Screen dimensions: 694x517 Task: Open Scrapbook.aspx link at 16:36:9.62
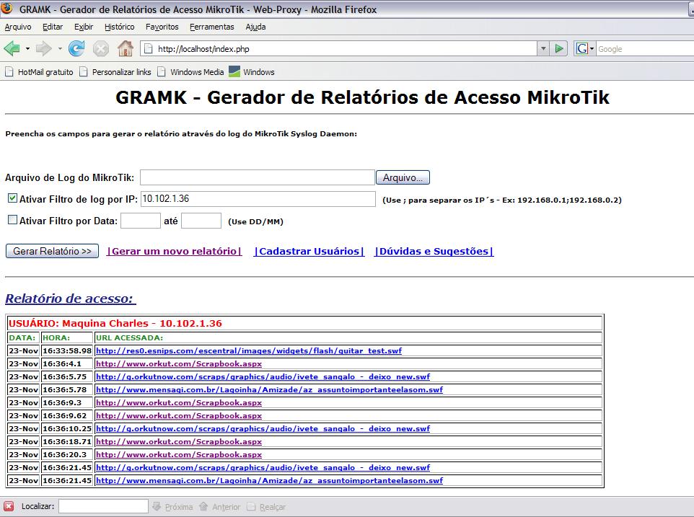coord(179,415)
